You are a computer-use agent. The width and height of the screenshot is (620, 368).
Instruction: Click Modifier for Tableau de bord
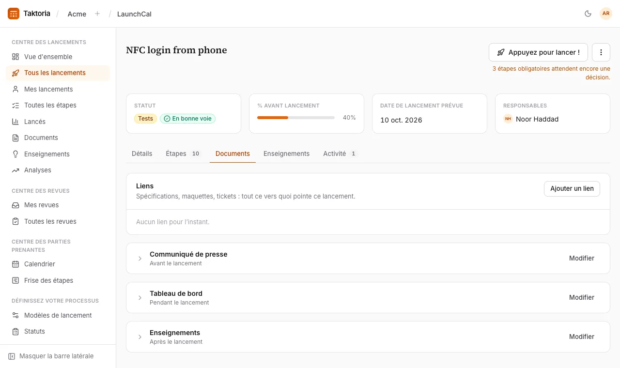tap(582, 298)
